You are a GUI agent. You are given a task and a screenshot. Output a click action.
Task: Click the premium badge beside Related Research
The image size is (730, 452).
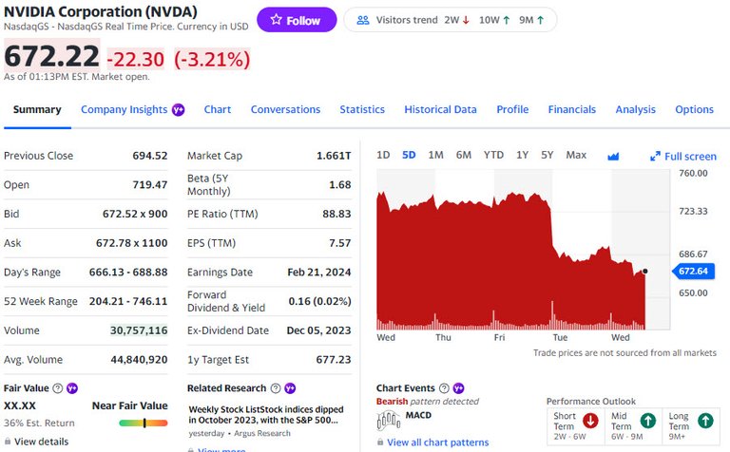(290, 387)
